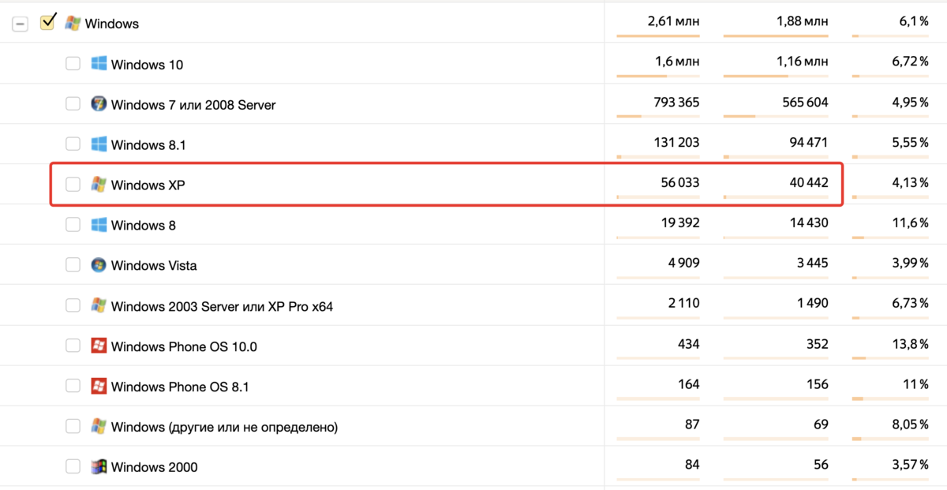Click the 4 909 value for Vista
This screenshot has width=947, height=490.
click(x=683, y=263)
